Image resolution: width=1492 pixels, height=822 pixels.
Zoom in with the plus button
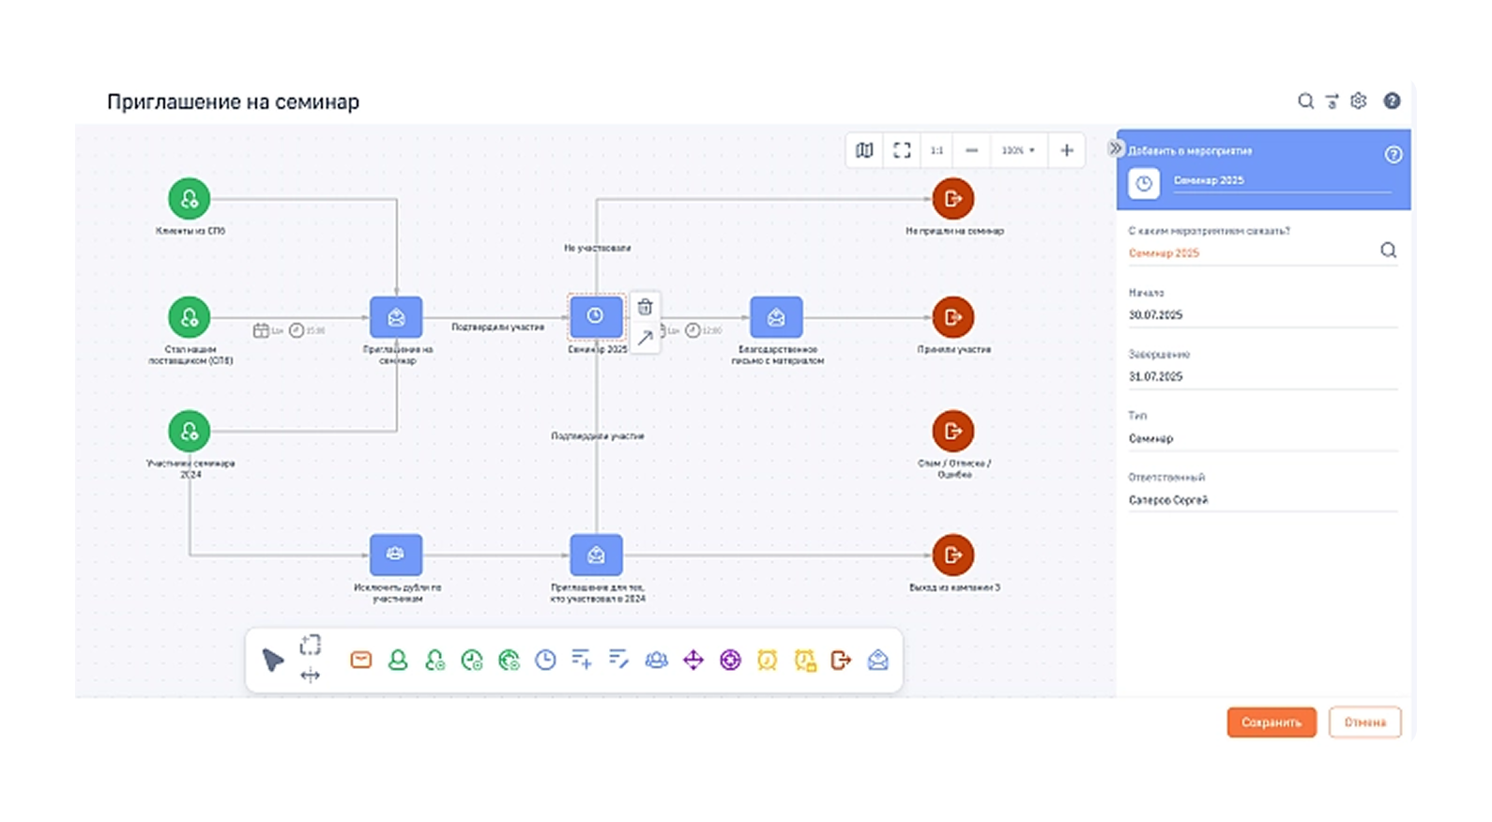(1067, 150)
